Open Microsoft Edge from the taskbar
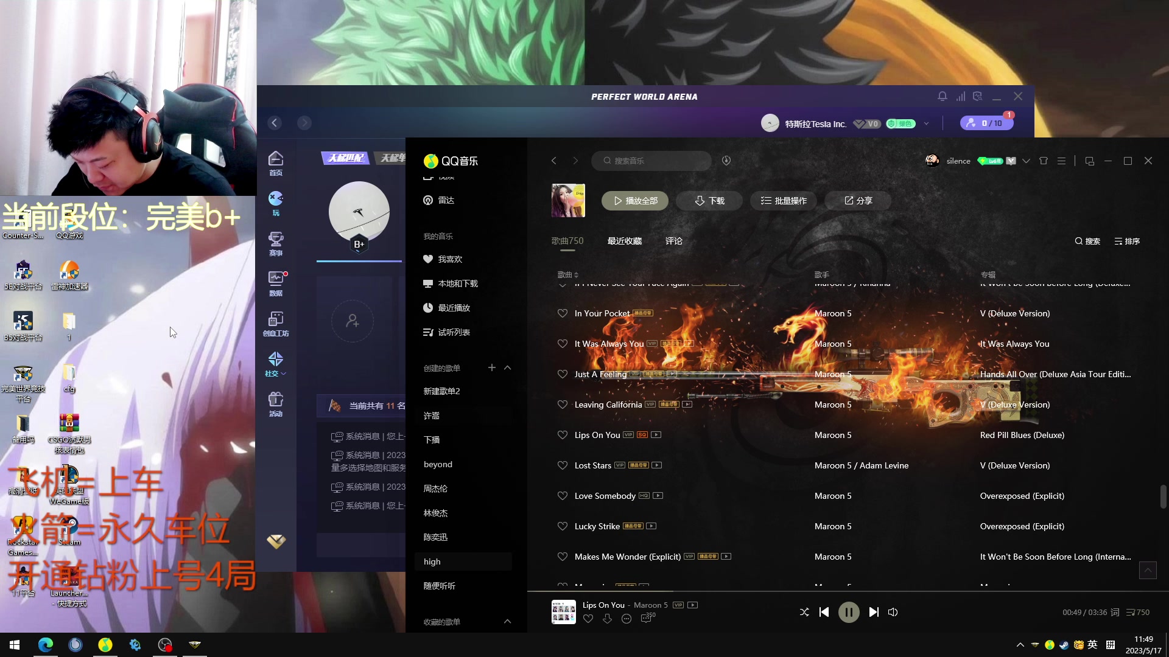 click(x=46, y=644)
